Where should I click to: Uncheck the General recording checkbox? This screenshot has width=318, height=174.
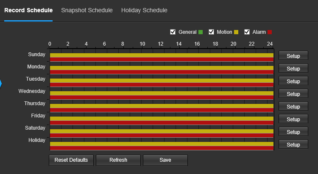[173, 32]
